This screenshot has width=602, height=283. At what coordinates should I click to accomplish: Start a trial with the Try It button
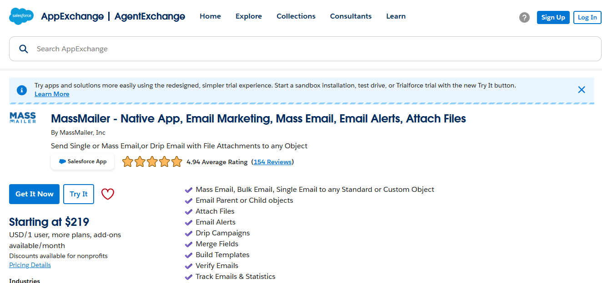tap(78, 194)
